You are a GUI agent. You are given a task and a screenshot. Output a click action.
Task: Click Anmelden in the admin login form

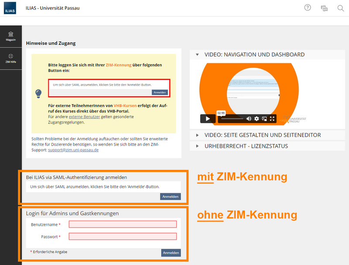pyautogui.click(x=171, y=253)
